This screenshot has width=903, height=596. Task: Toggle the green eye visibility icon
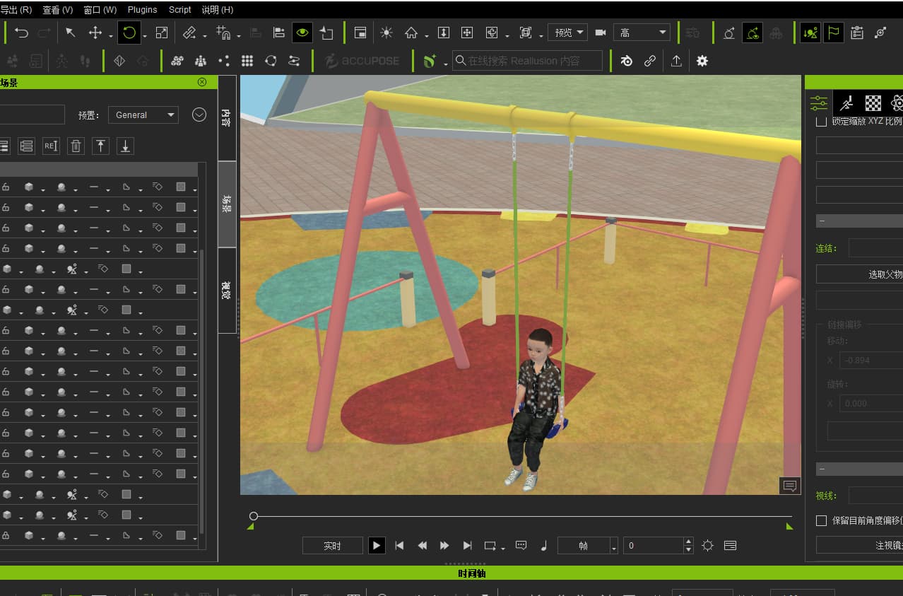302,33
